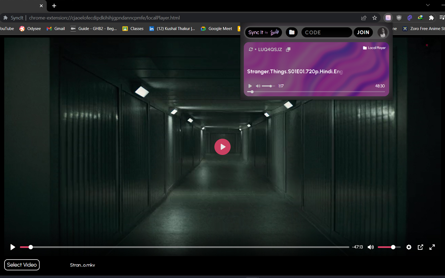The height and width of the screenshot is (278, 445).
Task: Play video with the center red play button
Action: coord(222,147)
